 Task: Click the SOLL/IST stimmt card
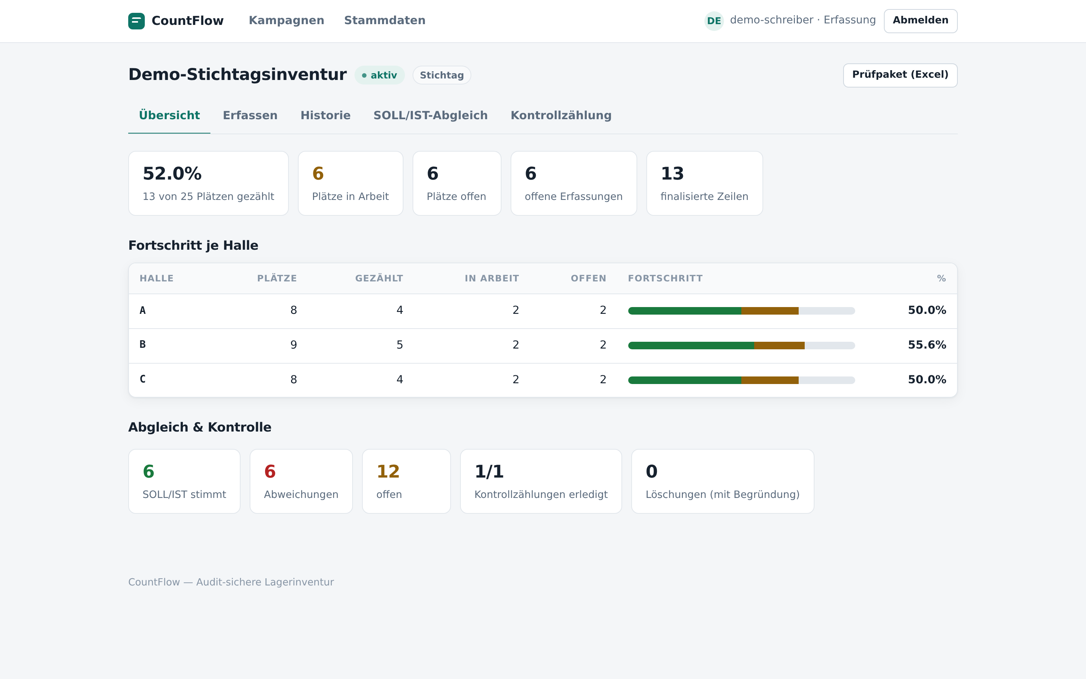tap(184, 481)
